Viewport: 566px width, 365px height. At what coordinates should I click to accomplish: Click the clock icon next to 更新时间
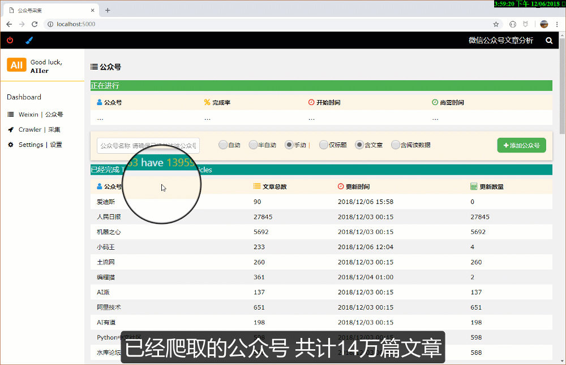(x=341, y=186)
